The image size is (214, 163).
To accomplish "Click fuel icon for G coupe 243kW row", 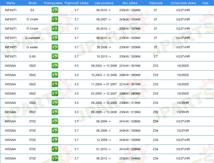I will point(55,19).
